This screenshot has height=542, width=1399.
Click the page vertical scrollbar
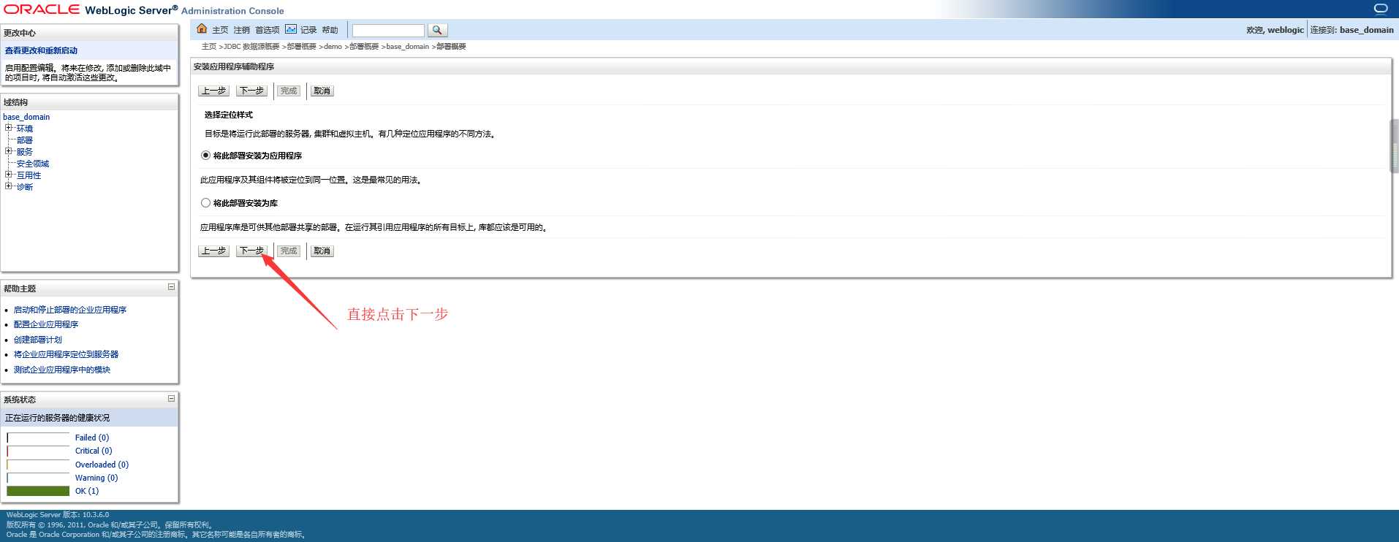point(1395,146)
